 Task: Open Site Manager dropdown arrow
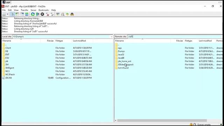pyautogui.click(x=8, y=14)
